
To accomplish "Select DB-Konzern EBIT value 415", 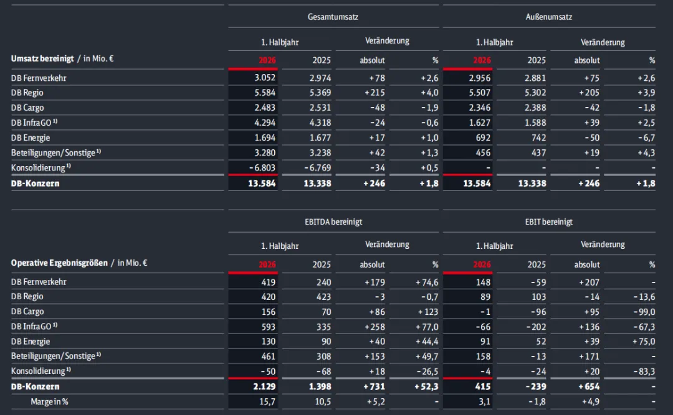I will [x=483, y=387].
